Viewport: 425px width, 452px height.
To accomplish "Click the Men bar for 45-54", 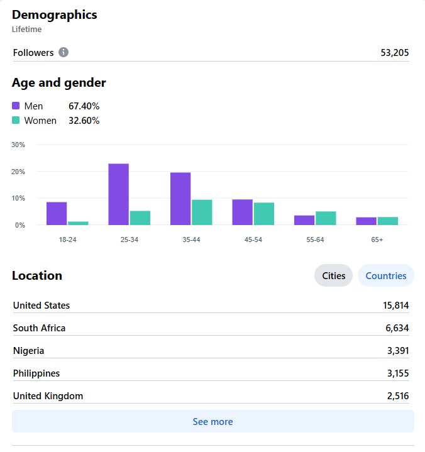I will [x=243, y=212].
